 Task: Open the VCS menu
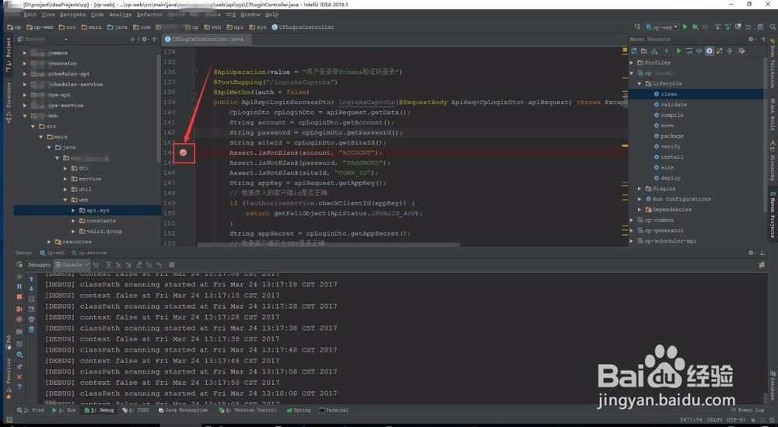click(231, 15)
